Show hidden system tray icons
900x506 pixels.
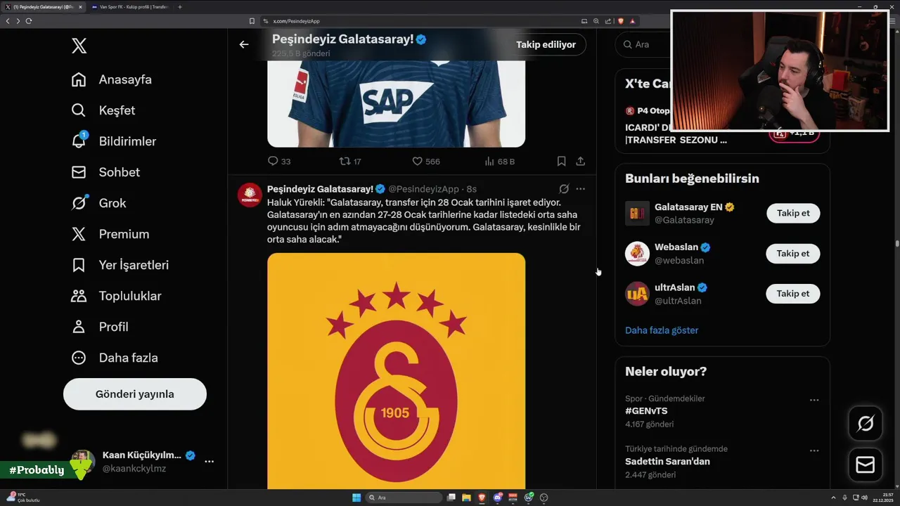[x=833, y=498]
